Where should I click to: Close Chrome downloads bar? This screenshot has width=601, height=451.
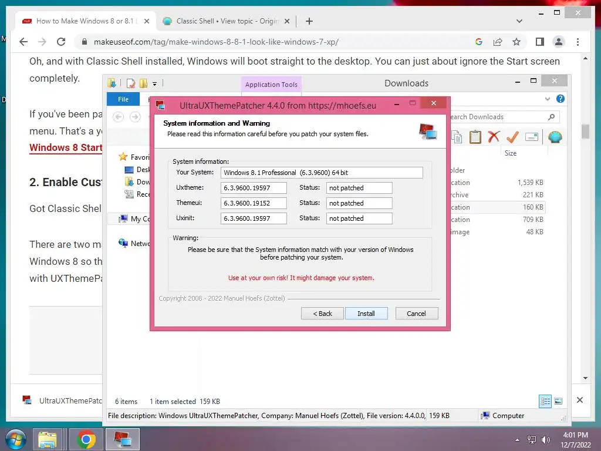point(580,400)
